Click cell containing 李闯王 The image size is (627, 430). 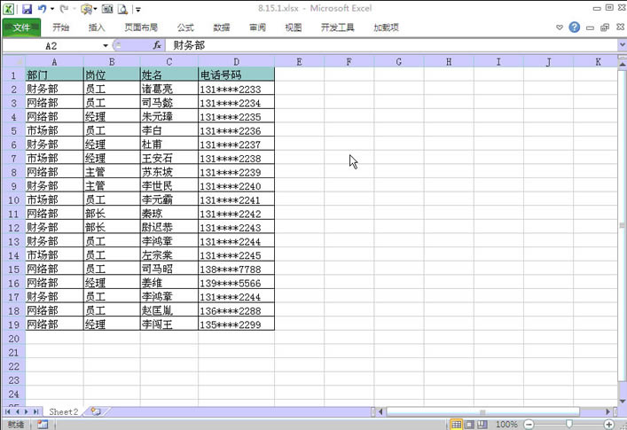(x=169, y=324)
